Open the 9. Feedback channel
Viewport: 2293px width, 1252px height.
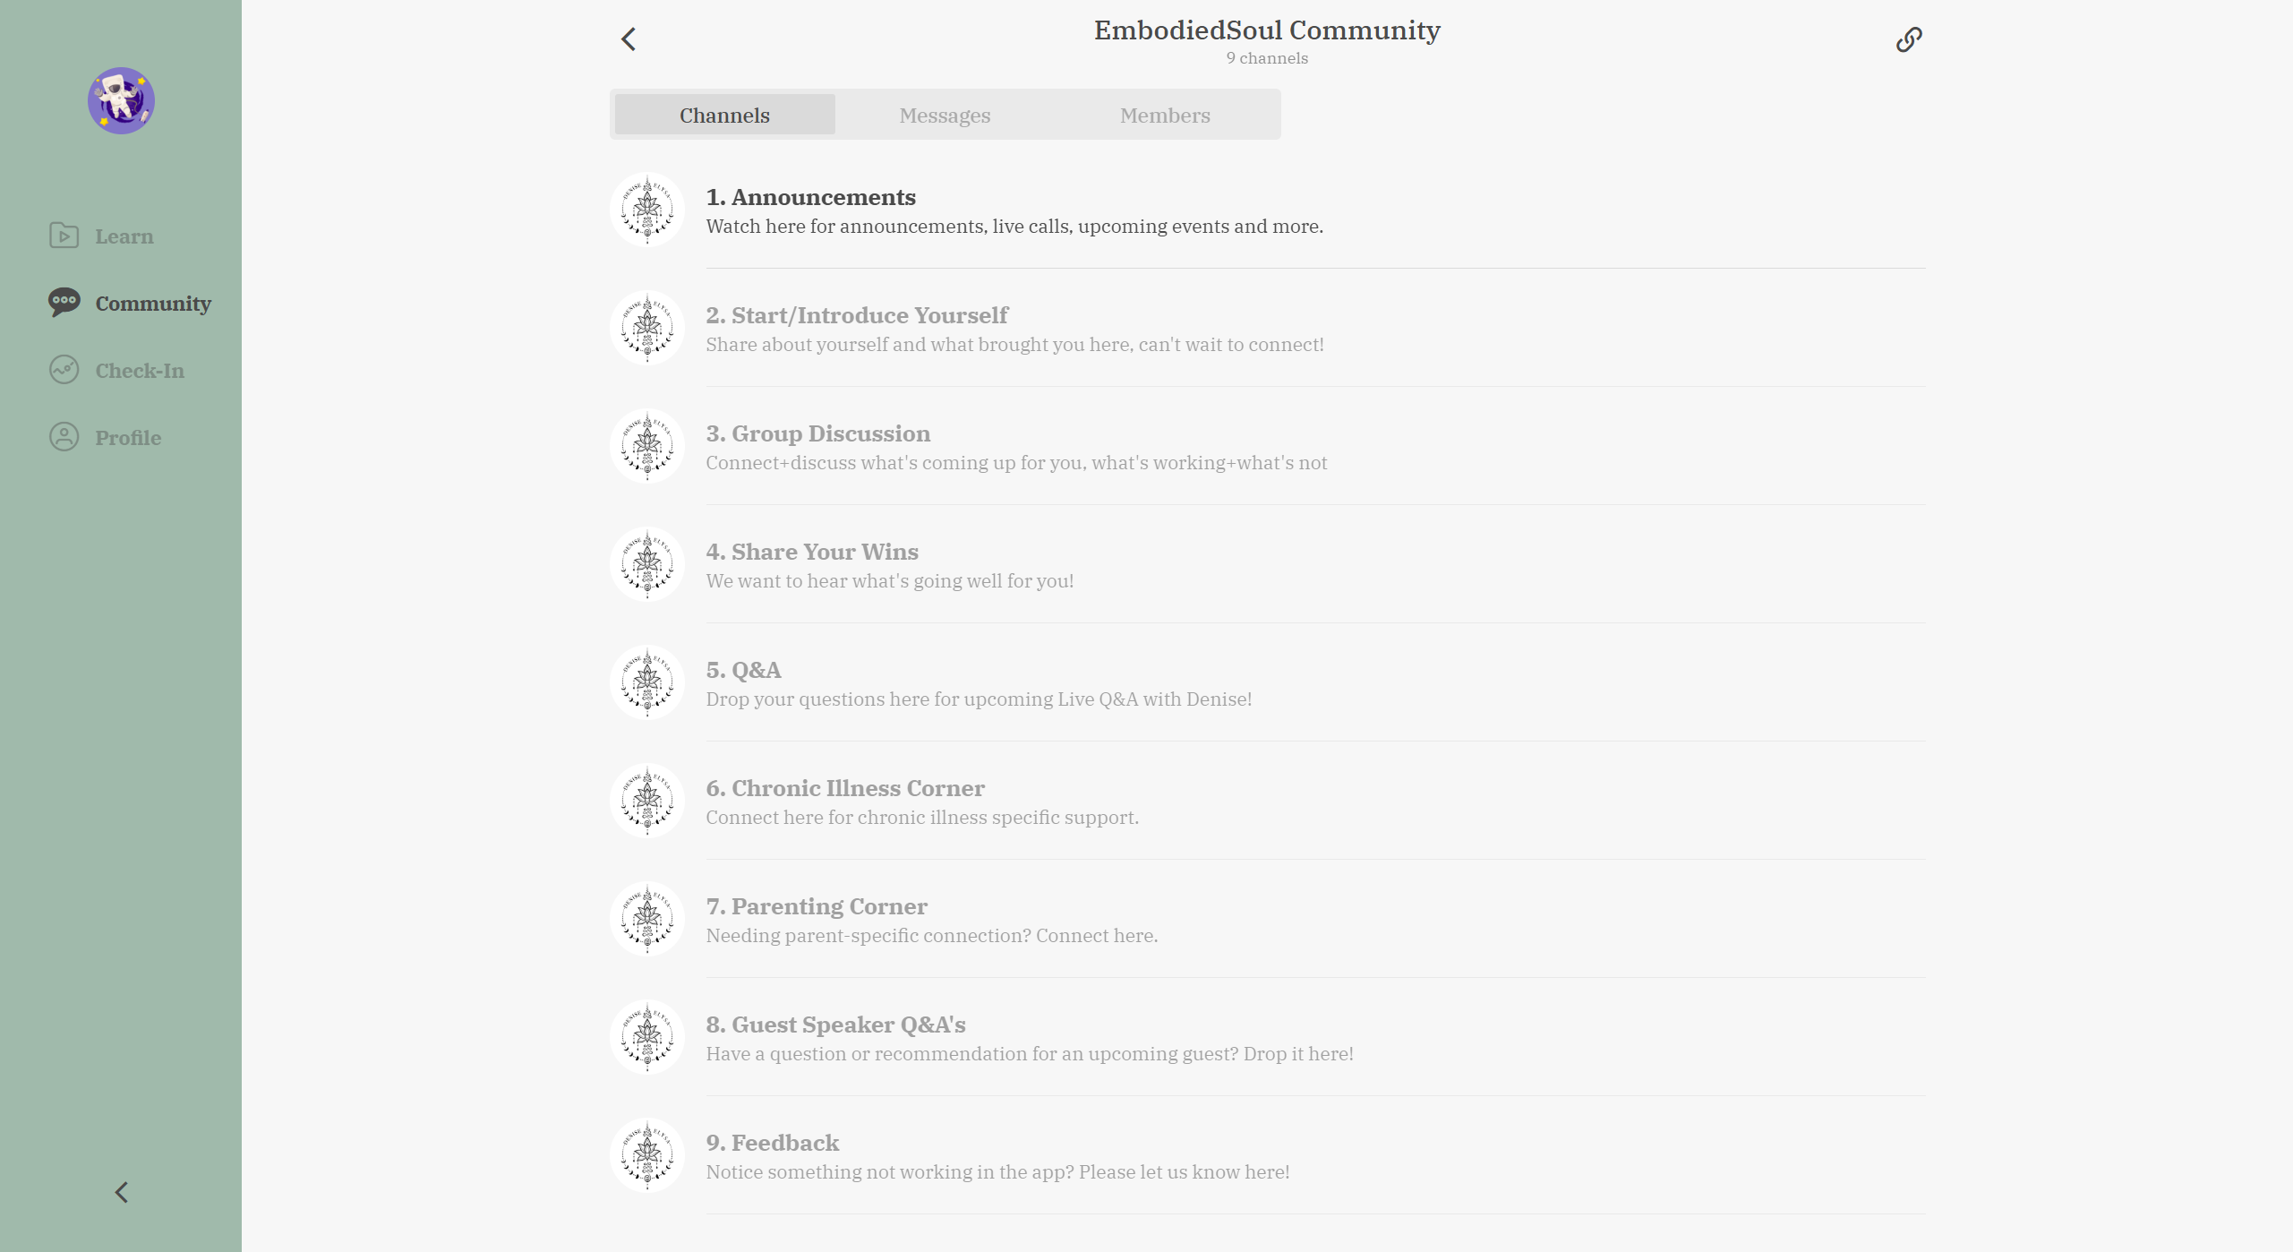(1267, 1155)
